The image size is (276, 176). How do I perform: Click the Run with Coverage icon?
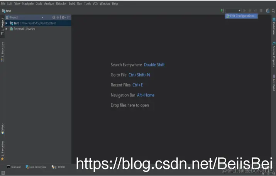coord(255,11)
